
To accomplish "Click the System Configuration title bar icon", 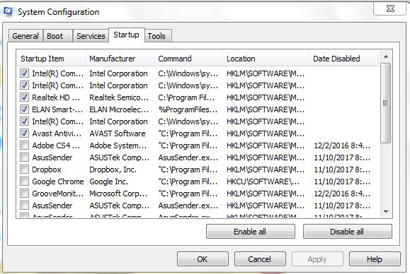I will tap(8, 12).
